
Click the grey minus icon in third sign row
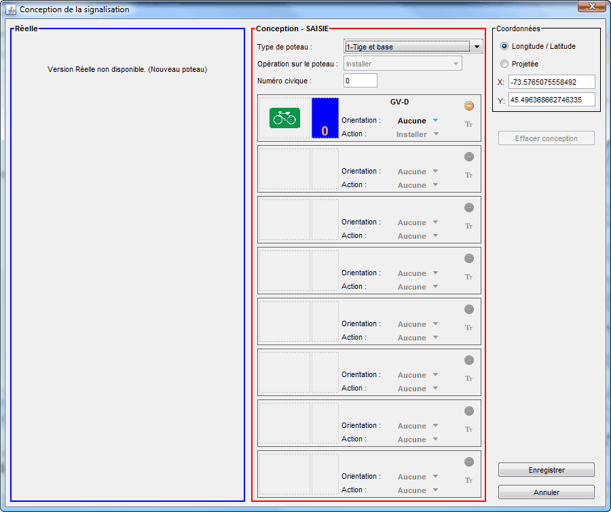click(468, 208)
